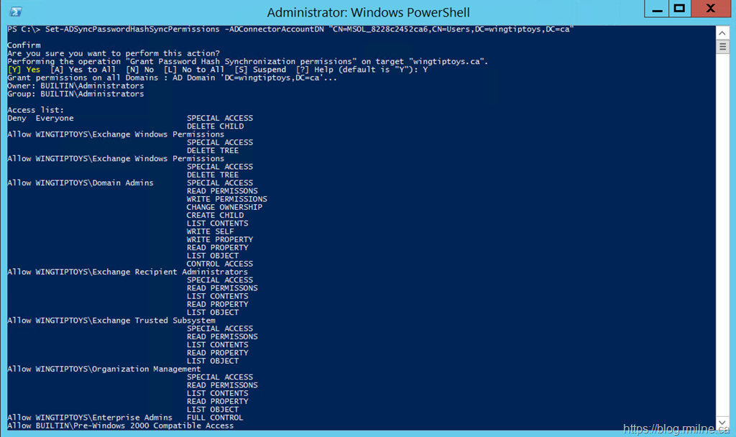Screen dimensions: 736x437
Task: Click the 'Owner: BUILTIN\Administrators' line
Action: click(x=75, y=86)
